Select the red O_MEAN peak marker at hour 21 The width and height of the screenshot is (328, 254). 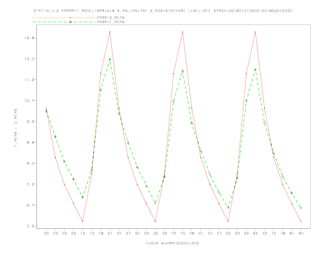pyautogui.click(x=110, y=32)
